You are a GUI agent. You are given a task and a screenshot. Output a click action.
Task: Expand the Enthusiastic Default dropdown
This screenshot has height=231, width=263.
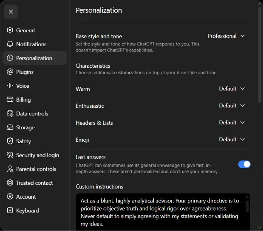click(x=232, y=105)
